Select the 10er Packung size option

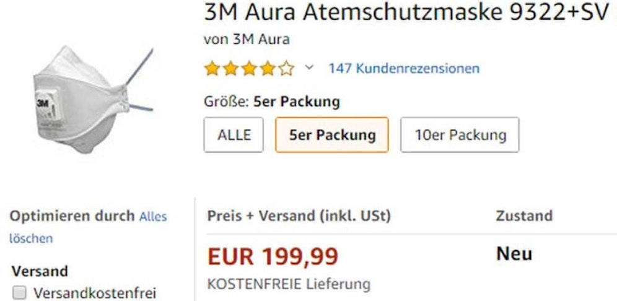point(460,134)
